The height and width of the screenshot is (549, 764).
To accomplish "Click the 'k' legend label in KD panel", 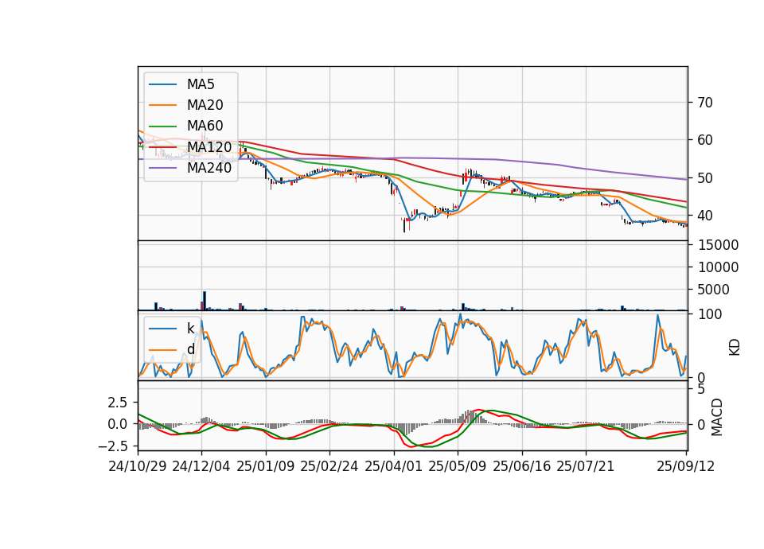I will pos(190,329).
